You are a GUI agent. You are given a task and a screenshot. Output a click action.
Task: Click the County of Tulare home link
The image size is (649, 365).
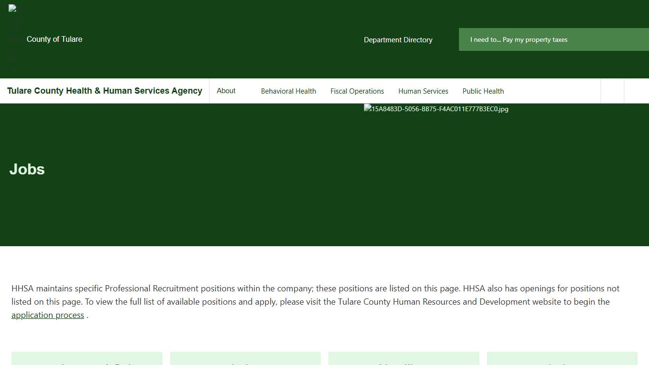coord(54,39)
